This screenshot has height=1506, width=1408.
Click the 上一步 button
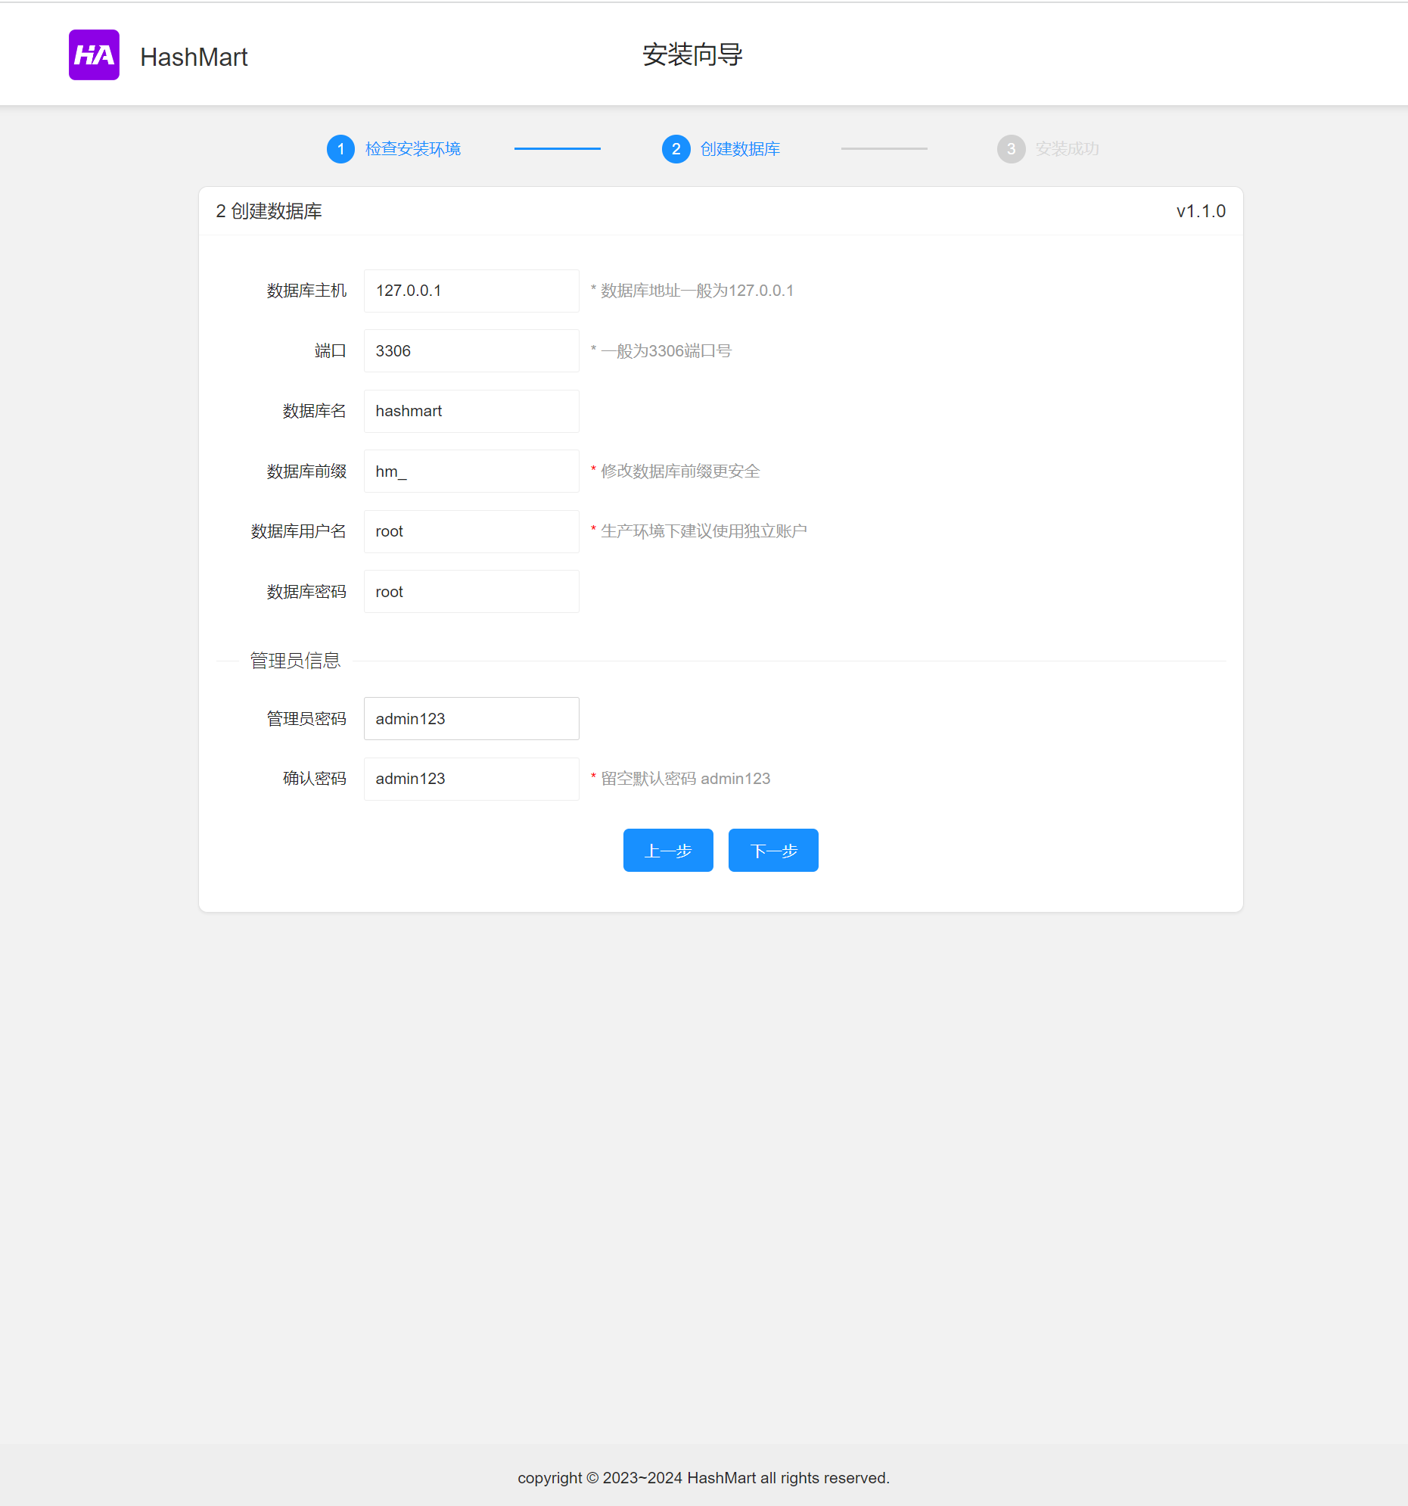pyautogui.click(x=668, y=851)
